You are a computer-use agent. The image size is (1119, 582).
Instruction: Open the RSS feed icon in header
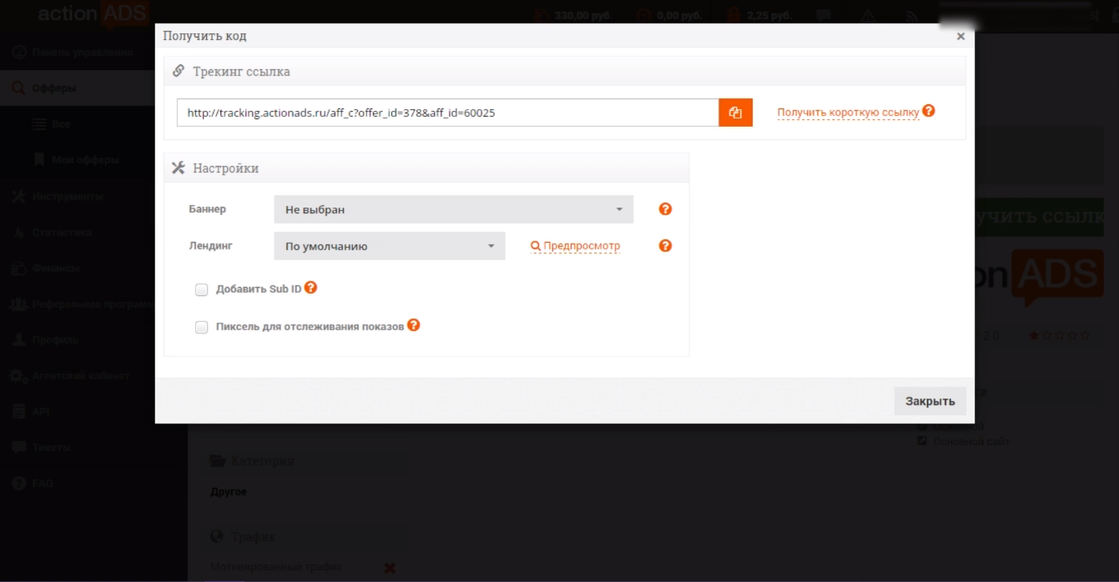click(x=912, y=16)
